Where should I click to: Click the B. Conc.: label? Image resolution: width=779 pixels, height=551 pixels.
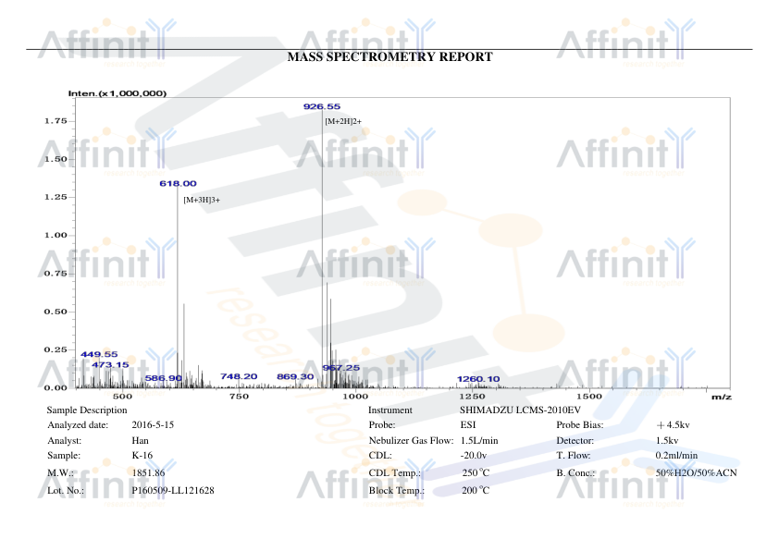pos(575,473)
